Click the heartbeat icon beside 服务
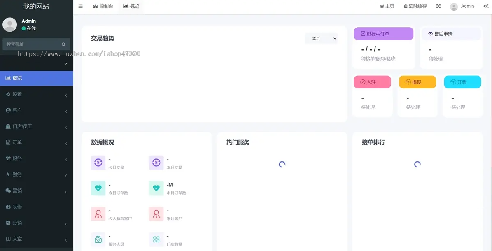This screenshot has height=251, width=492. [8, 158]
